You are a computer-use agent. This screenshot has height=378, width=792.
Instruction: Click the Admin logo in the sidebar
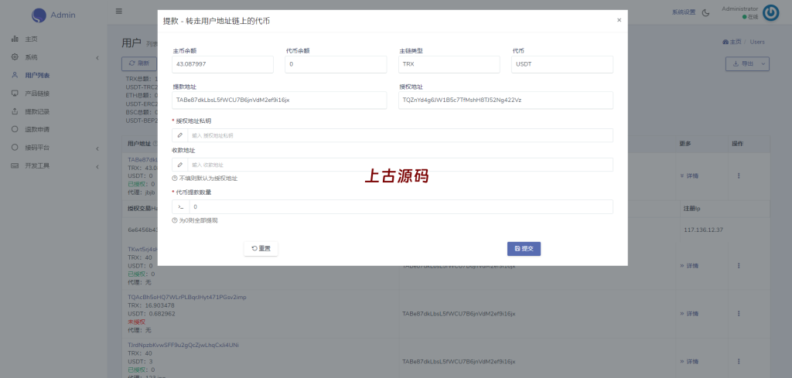click(53, 15)
